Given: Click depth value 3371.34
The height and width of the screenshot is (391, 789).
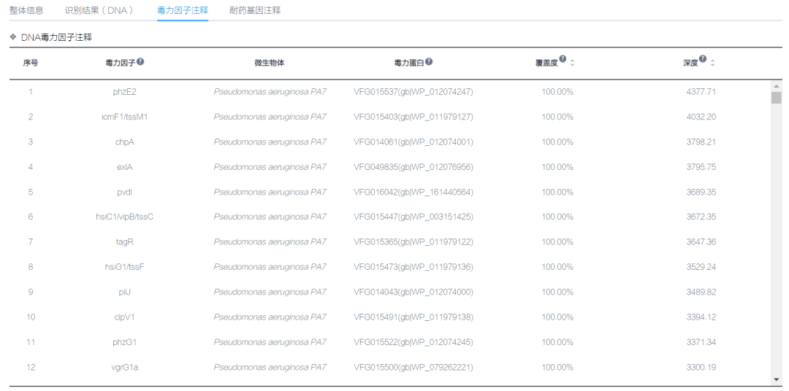Looking at the screenshot, I should [701, 342].
